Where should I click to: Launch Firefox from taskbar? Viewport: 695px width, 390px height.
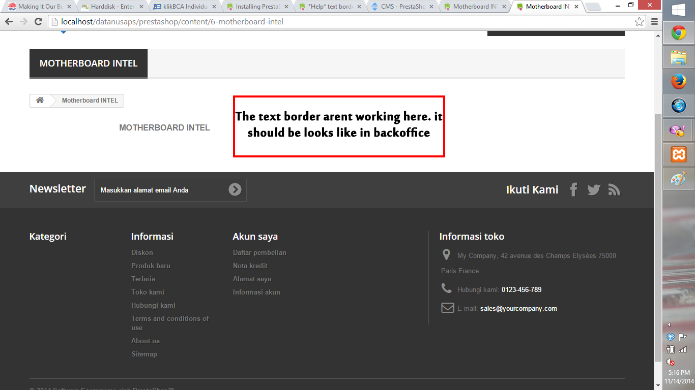(678, 82)
